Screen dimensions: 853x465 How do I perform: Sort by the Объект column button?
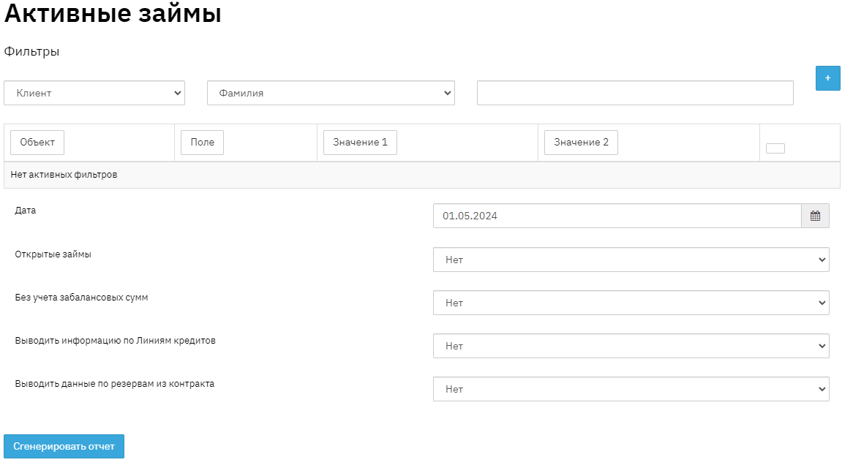pyautogui.click(x=37, y=143)
